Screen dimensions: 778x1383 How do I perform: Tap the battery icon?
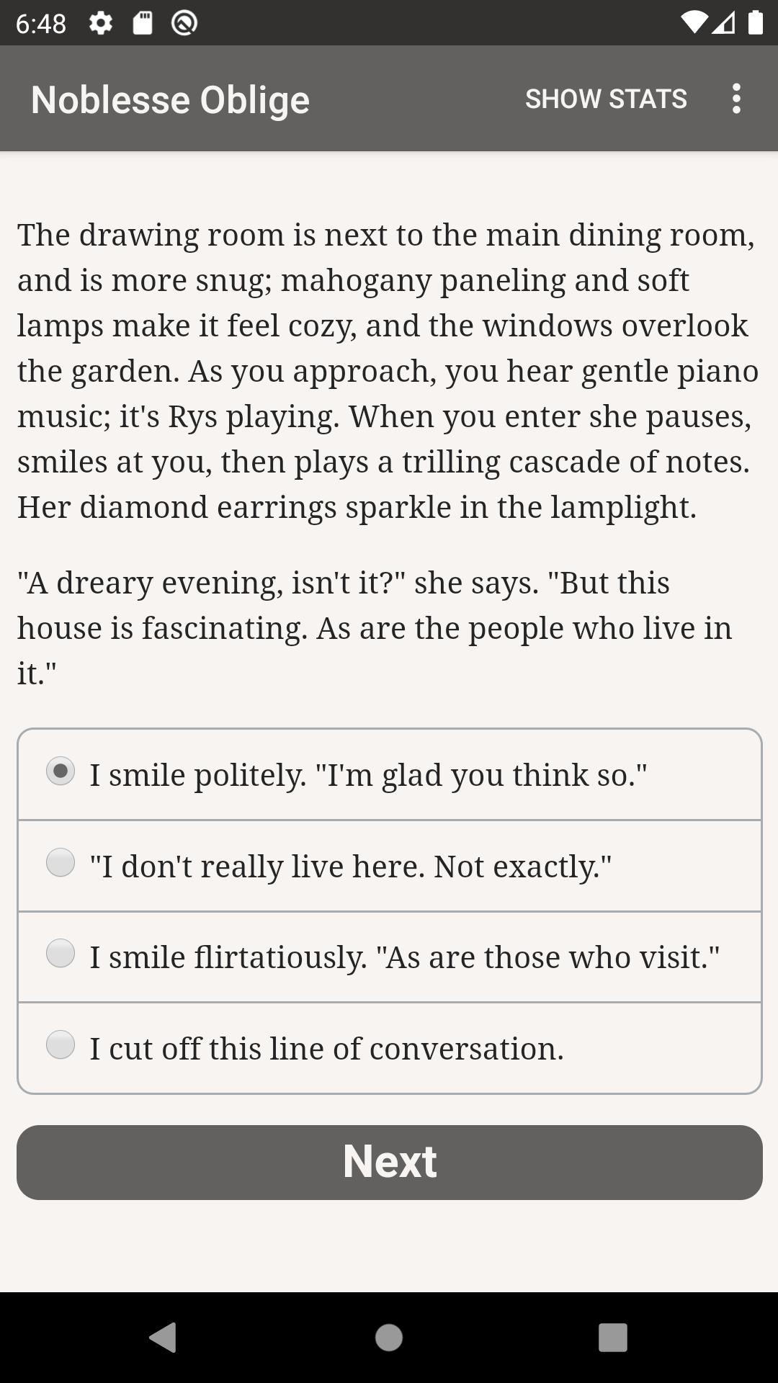[755, 23]
